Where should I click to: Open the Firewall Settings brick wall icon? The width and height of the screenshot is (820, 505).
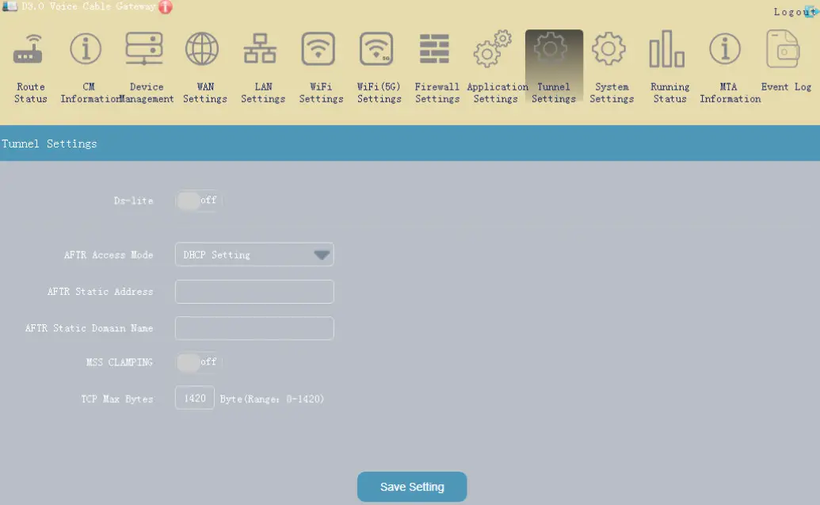click(x=434, y=48)
